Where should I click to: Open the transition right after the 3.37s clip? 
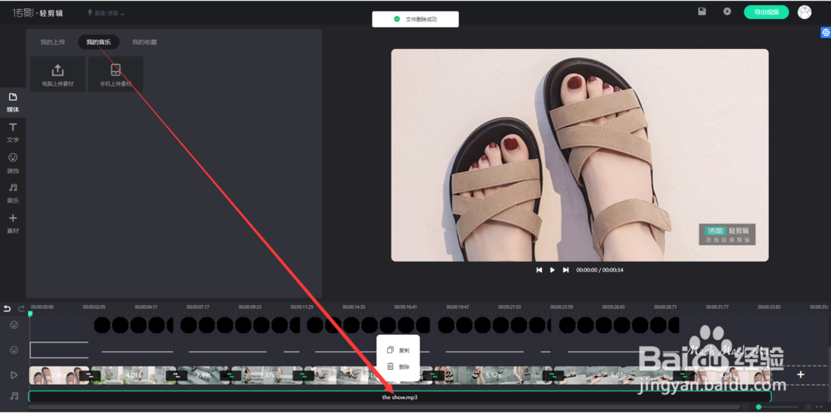303,376
